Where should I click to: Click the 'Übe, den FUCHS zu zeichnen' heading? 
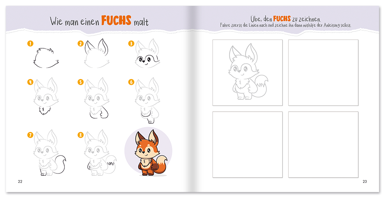[286, 18]
